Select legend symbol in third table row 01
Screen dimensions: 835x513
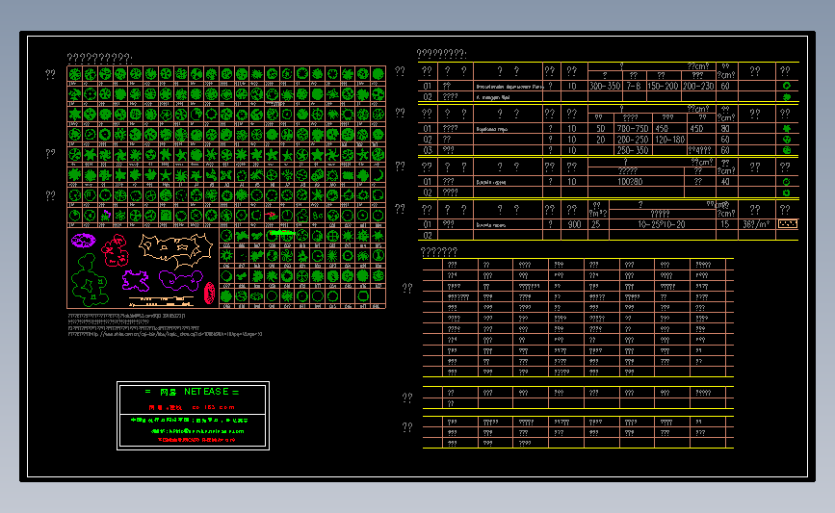point(787,182)
